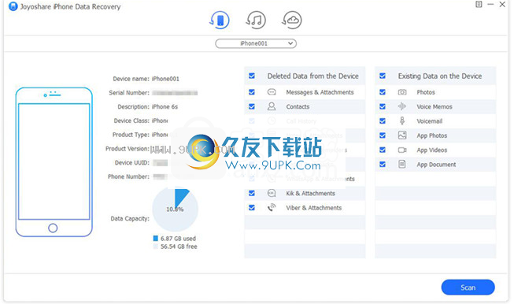Uncheck the App Photos checkbox
The image size is (514, 304).
click(x=383, y=135)
